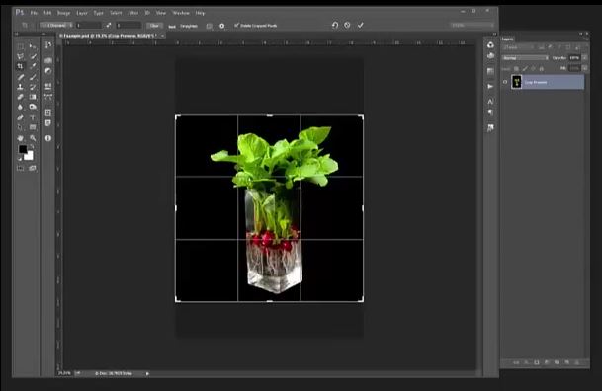Open the Info panel icon
The width and height of the screenshot is (602, 391).
(48, 138)
